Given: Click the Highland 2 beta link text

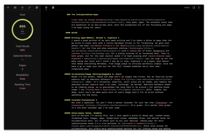Looking at the screenshot, I should (x=80, y=59).
